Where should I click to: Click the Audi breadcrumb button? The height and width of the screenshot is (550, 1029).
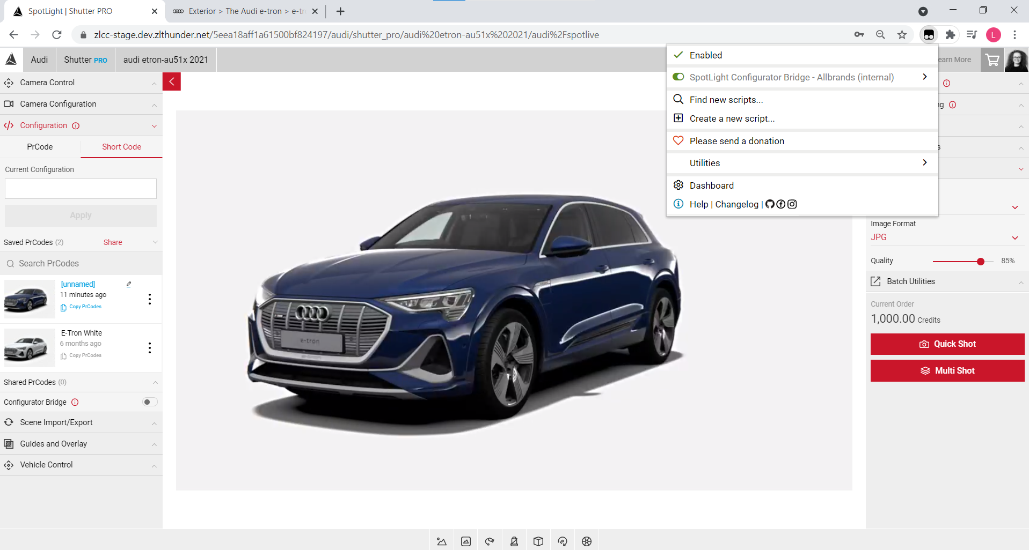coord(39,60)
